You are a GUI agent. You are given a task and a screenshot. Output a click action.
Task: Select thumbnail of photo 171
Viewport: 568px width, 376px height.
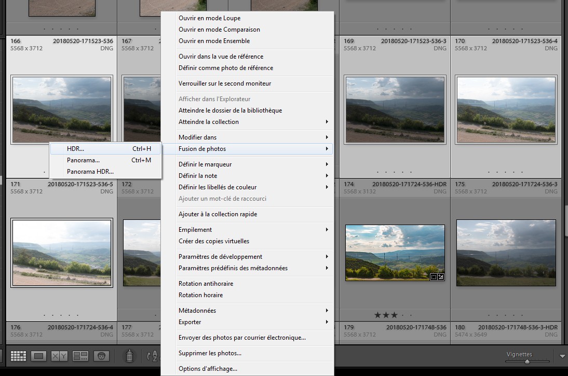tap(62, 253)
